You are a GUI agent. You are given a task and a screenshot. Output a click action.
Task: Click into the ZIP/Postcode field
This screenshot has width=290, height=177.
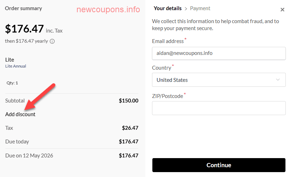[x=219, y=108]
